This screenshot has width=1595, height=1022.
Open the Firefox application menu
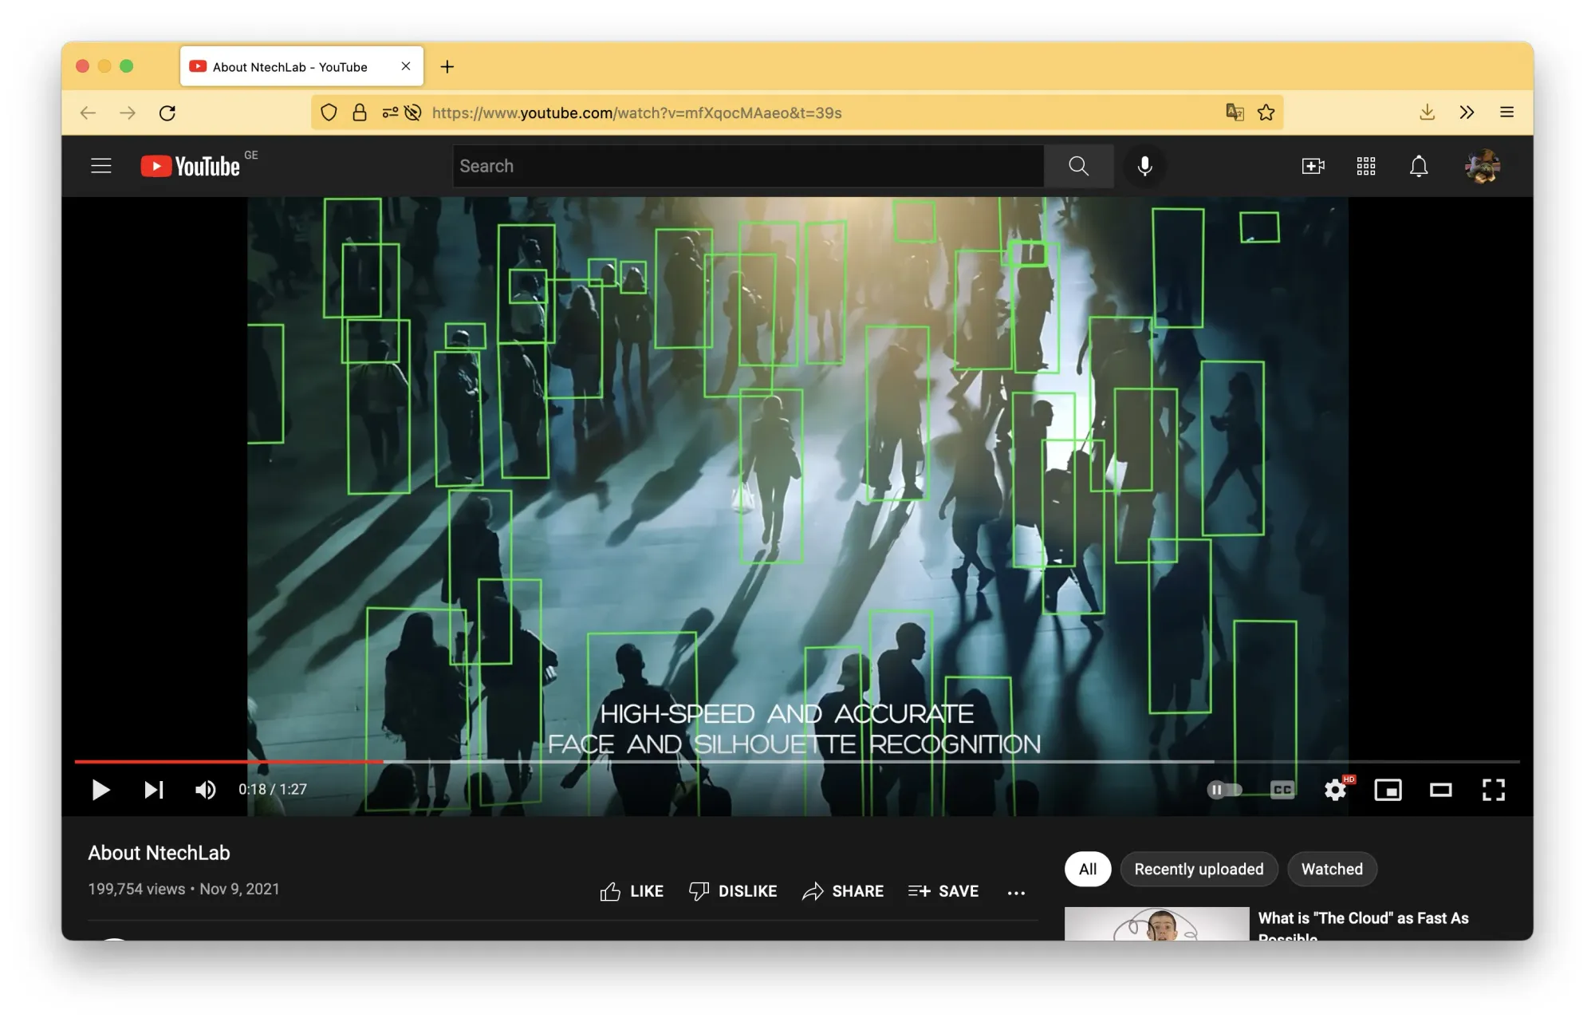point(1506,112)
